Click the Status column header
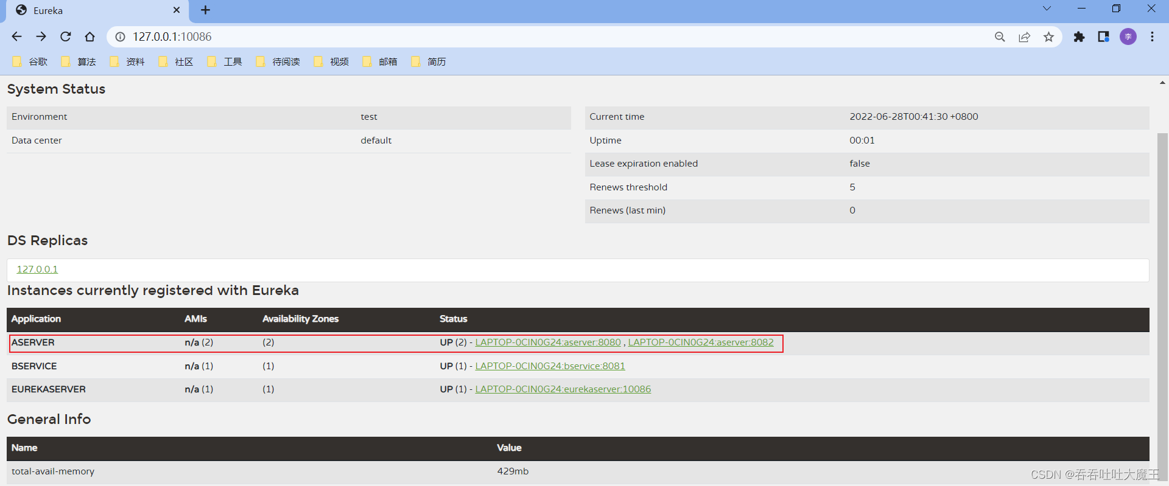1169x486 pixels. [x=454, y=319]
